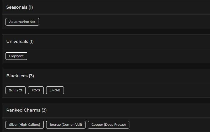Choose the 9mm C1 black ice
Image resolution: width=210 pixels, height=132 pixels.
tap(15, 90)
